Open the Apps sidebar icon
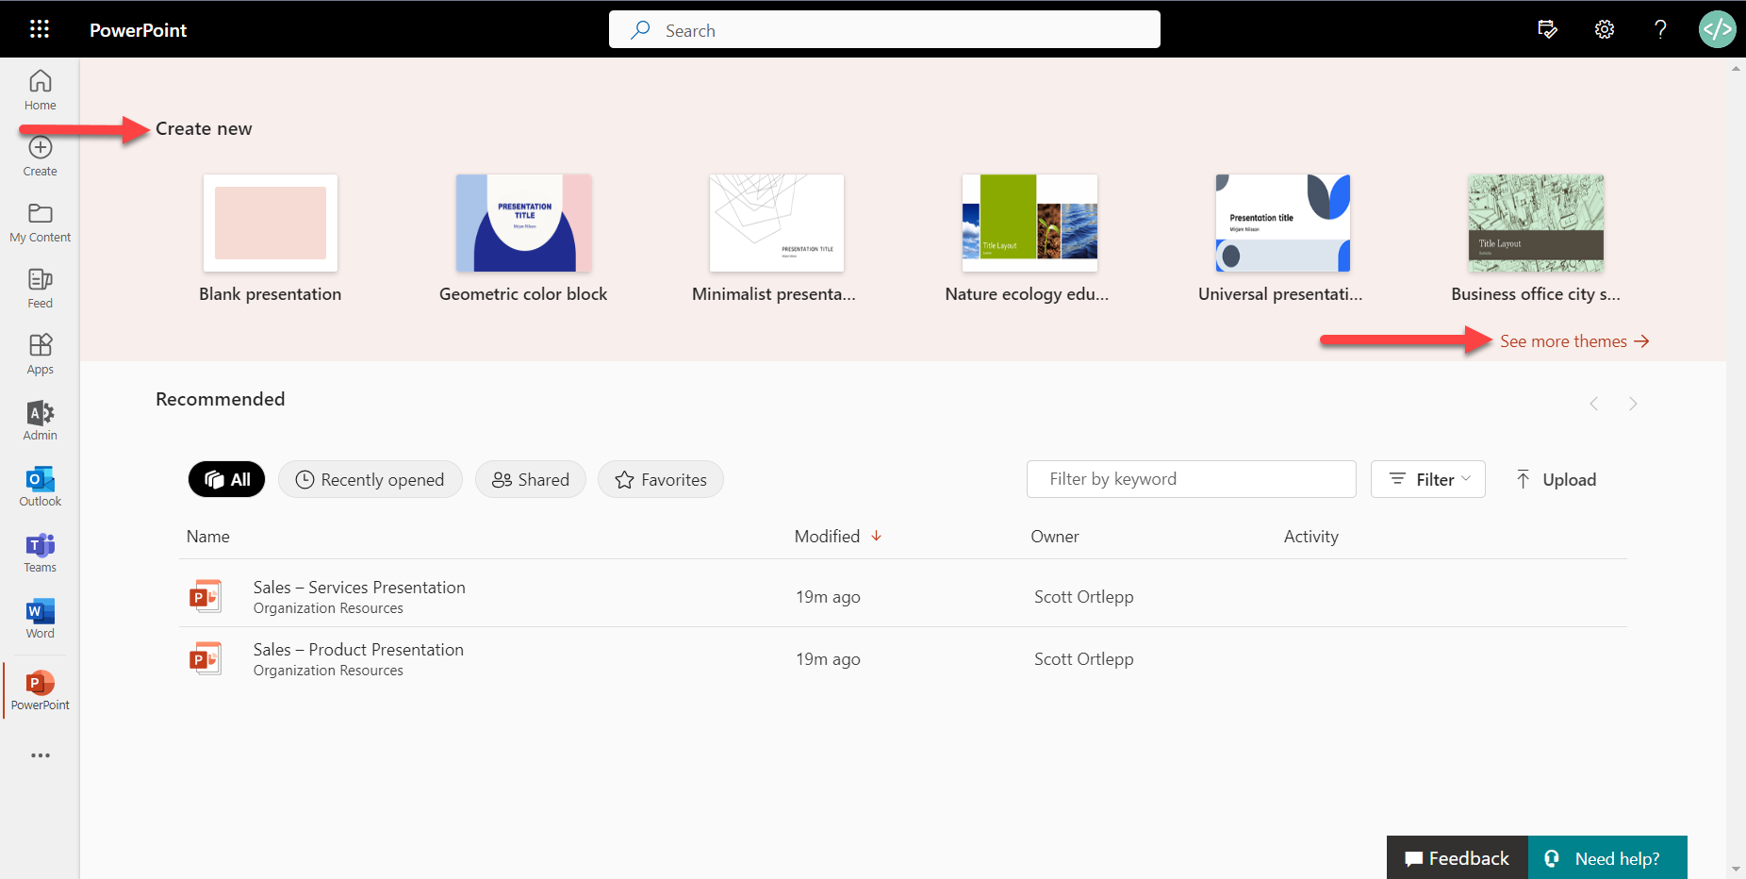The width and height of the screenshot is (1746, 879). point(40,354)
